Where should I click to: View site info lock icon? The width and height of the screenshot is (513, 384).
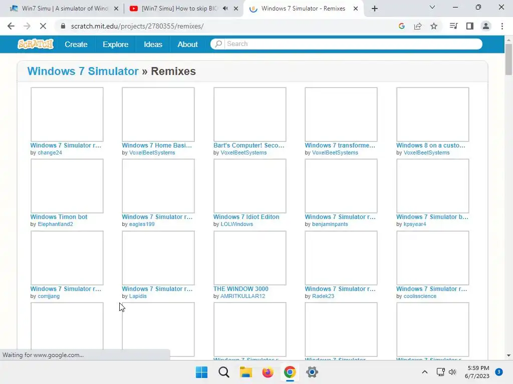[x=63, y=26]
